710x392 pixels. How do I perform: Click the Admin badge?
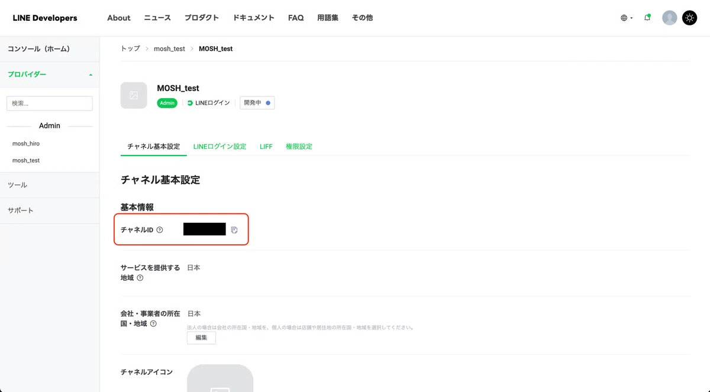tap(167, 103)
